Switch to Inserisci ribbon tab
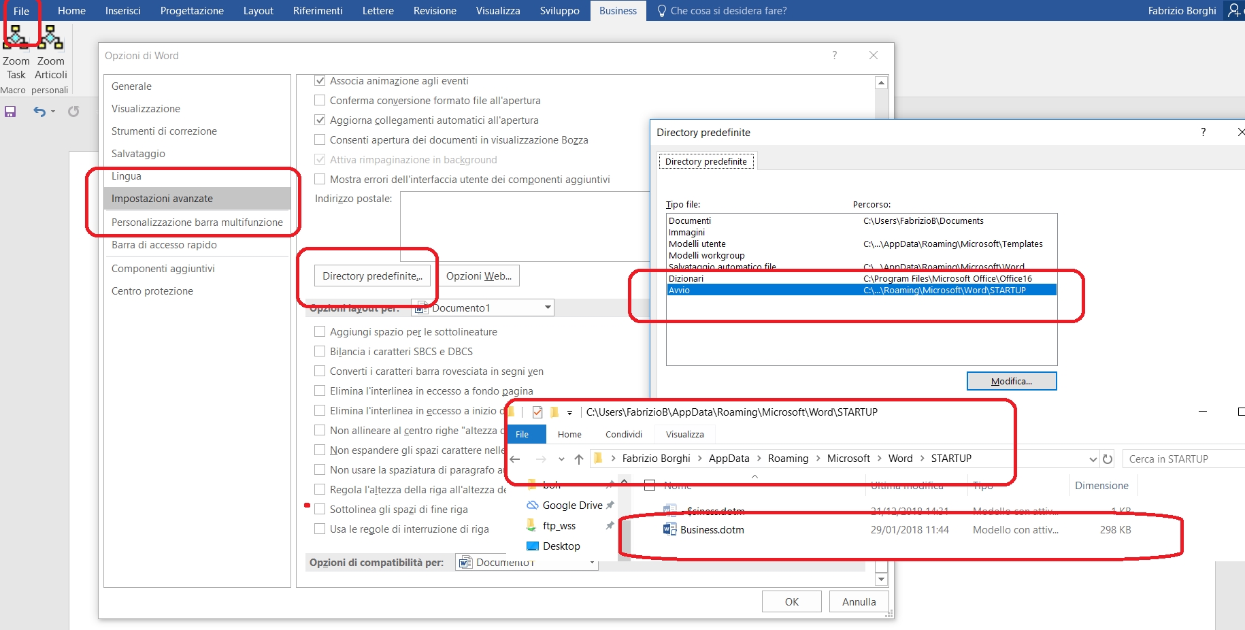1245x630 pixels. (123, 11)
